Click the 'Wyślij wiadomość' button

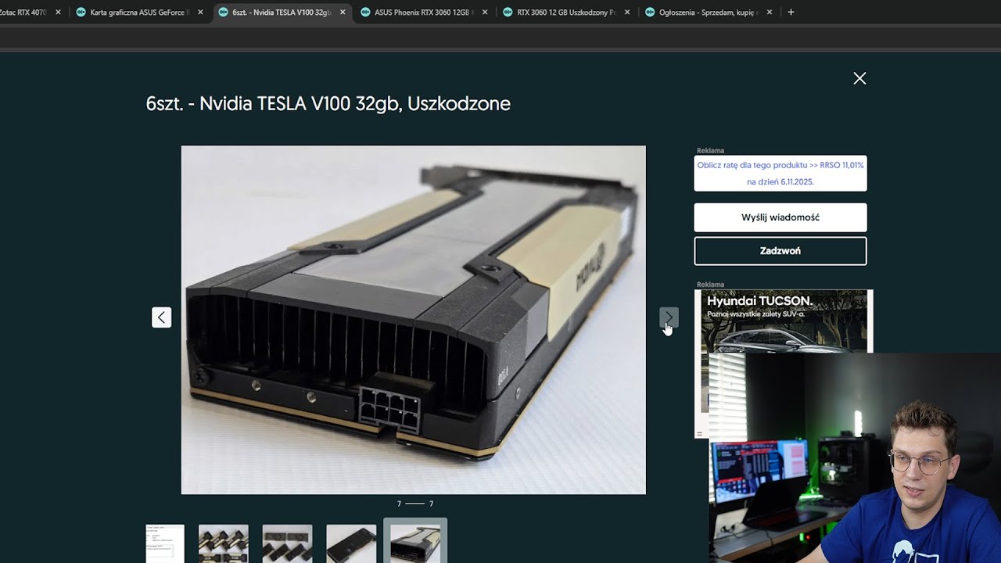click(x=780, y=217)
